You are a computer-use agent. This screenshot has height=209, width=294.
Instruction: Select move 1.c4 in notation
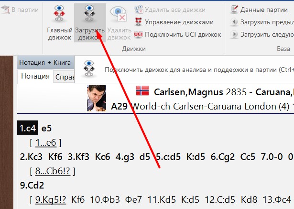(28, 128)
